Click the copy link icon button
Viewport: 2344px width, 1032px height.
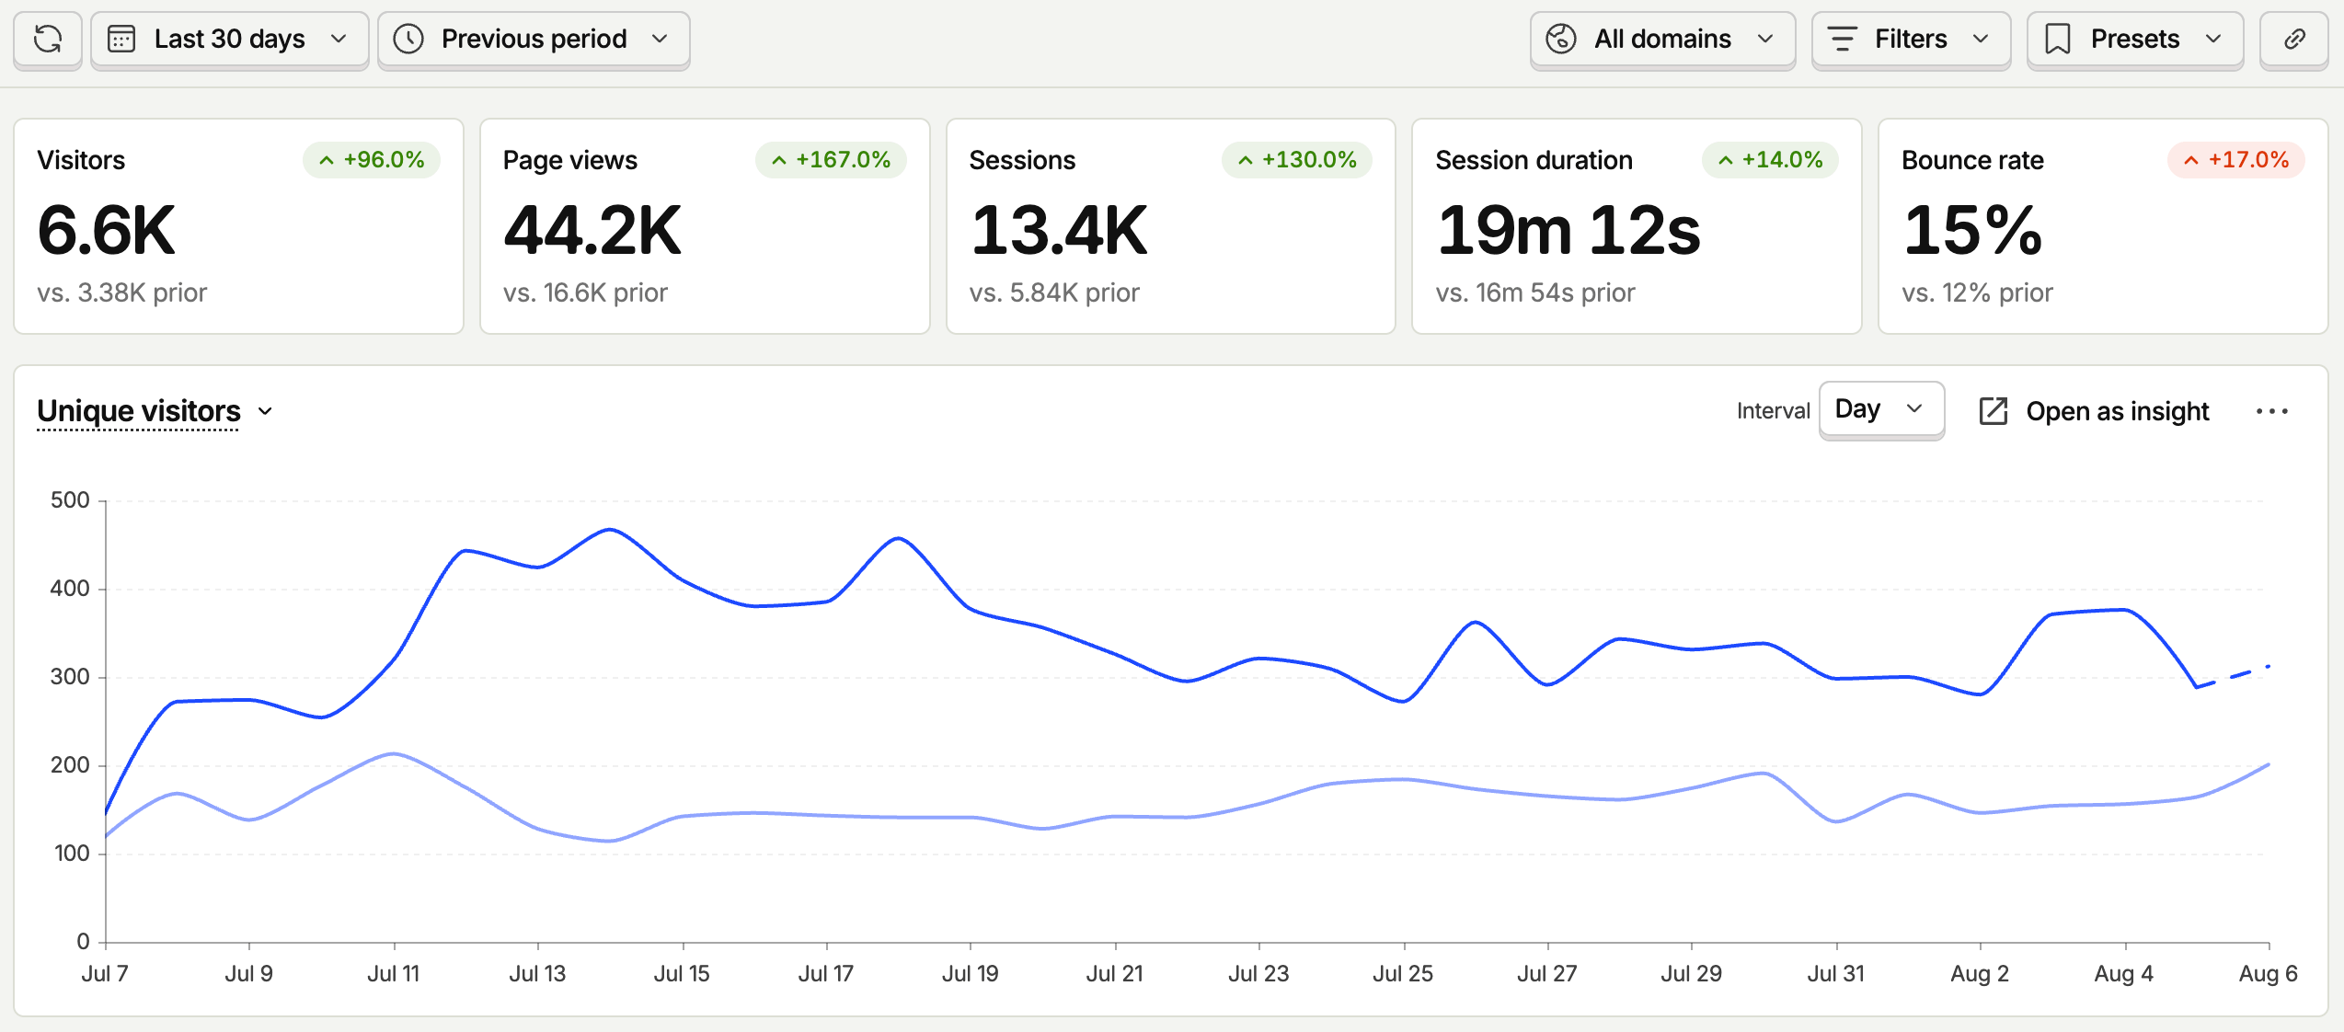pos(2294,40)
